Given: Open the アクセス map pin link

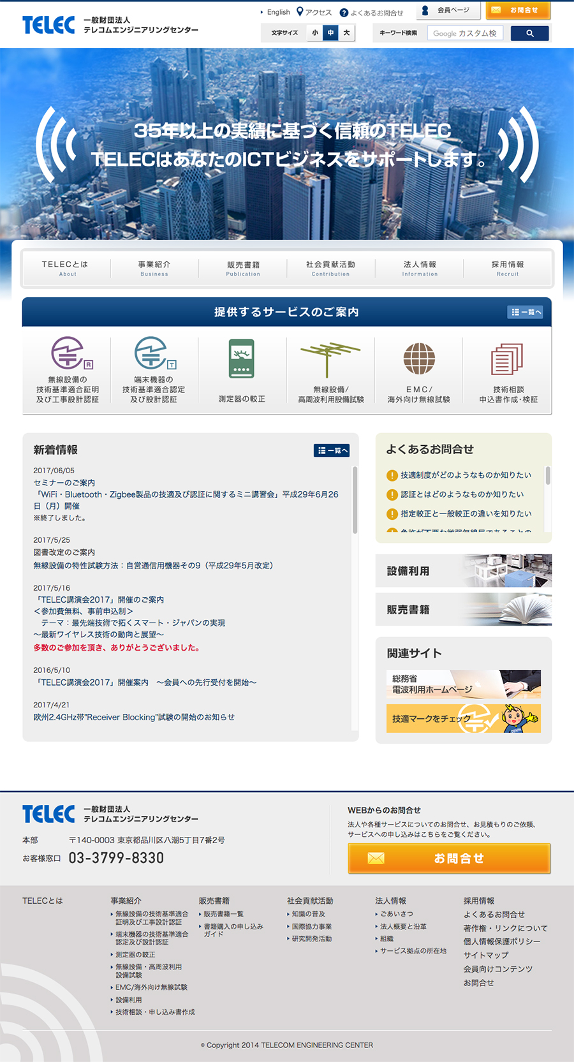Looking at the screenshot, I should click(314, 12).
